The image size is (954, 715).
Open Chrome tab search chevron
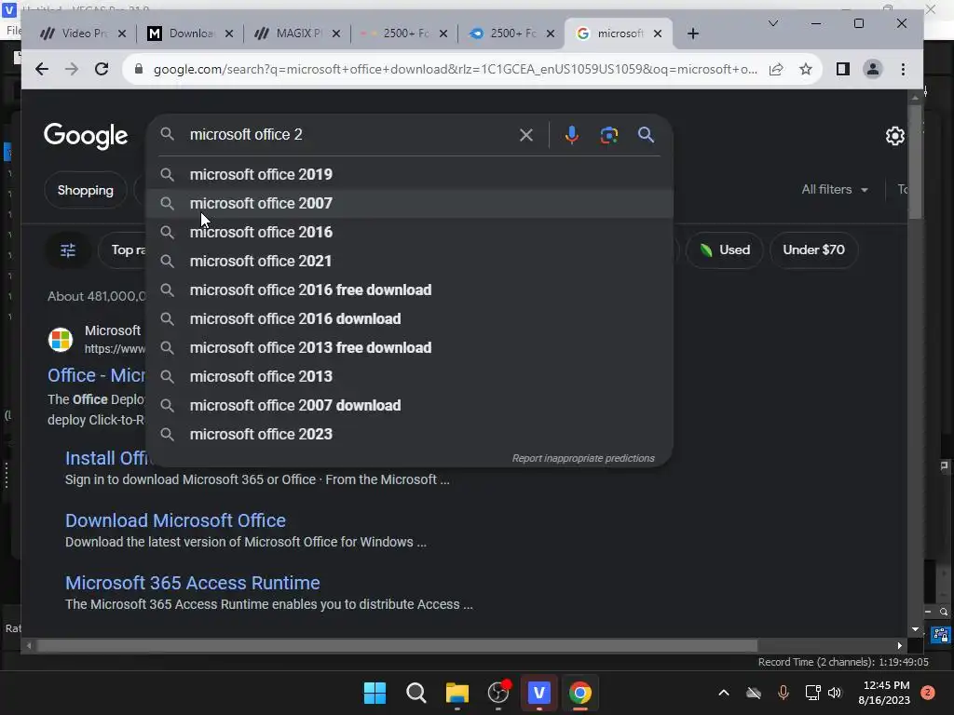click(x=773, y=23)
